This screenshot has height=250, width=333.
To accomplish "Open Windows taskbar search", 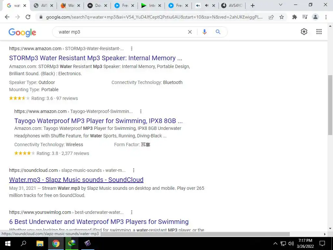I will point(23,243).
